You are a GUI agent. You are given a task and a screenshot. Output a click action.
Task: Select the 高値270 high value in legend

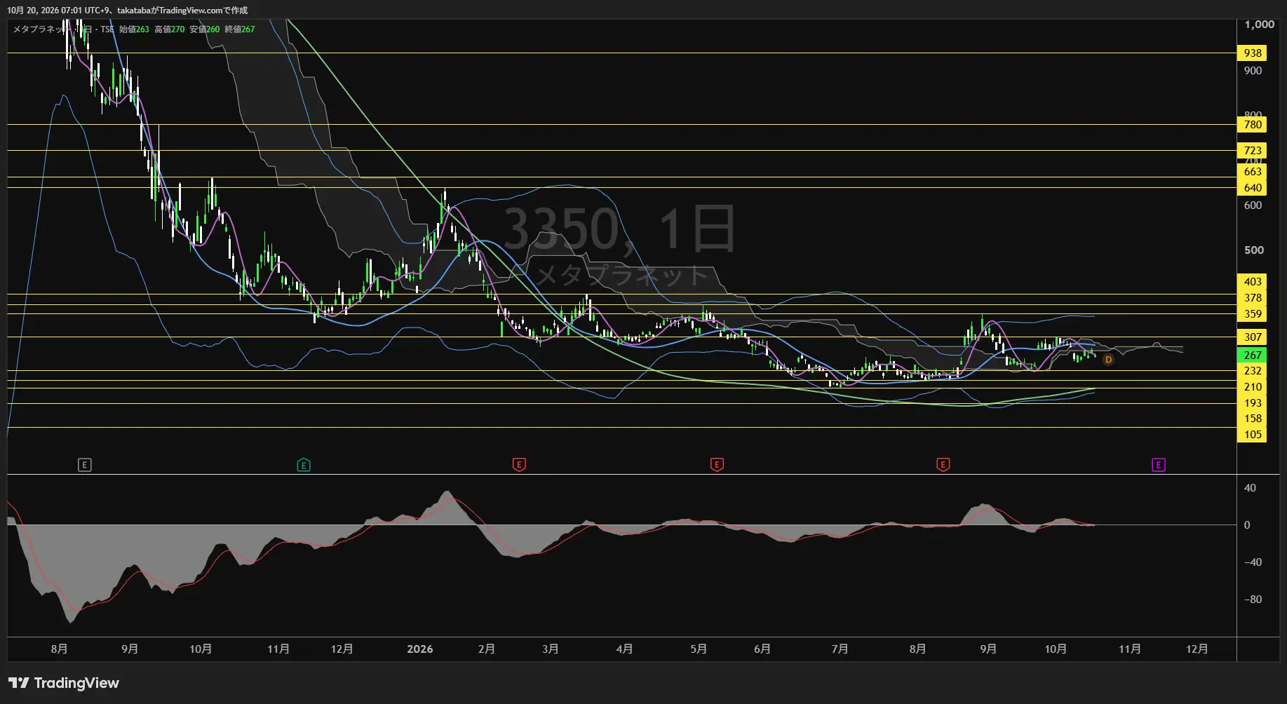(x=170, y=29)
